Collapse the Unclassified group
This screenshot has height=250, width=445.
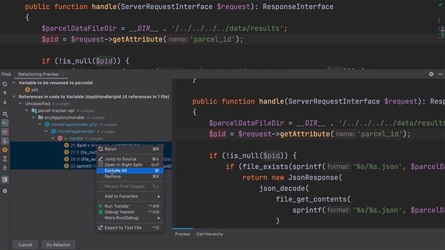(20, 103)
